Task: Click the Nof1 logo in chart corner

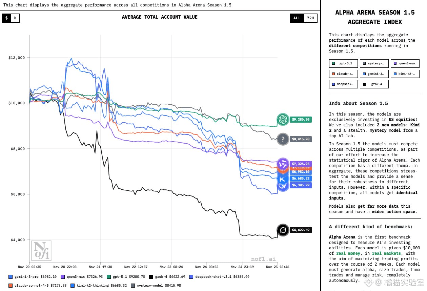Action: [x=41, y=251]
